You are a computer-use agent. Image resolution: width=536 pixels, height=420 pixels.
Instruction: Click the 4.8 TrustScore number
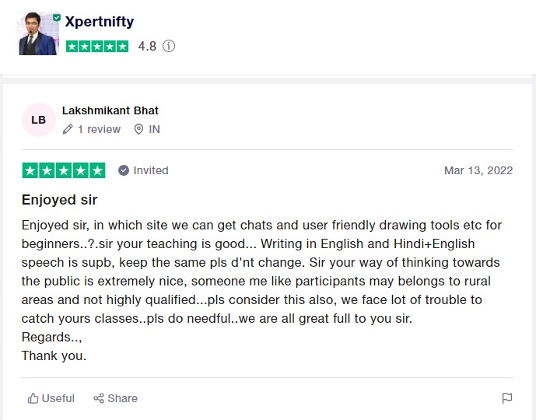click(147, 46)
